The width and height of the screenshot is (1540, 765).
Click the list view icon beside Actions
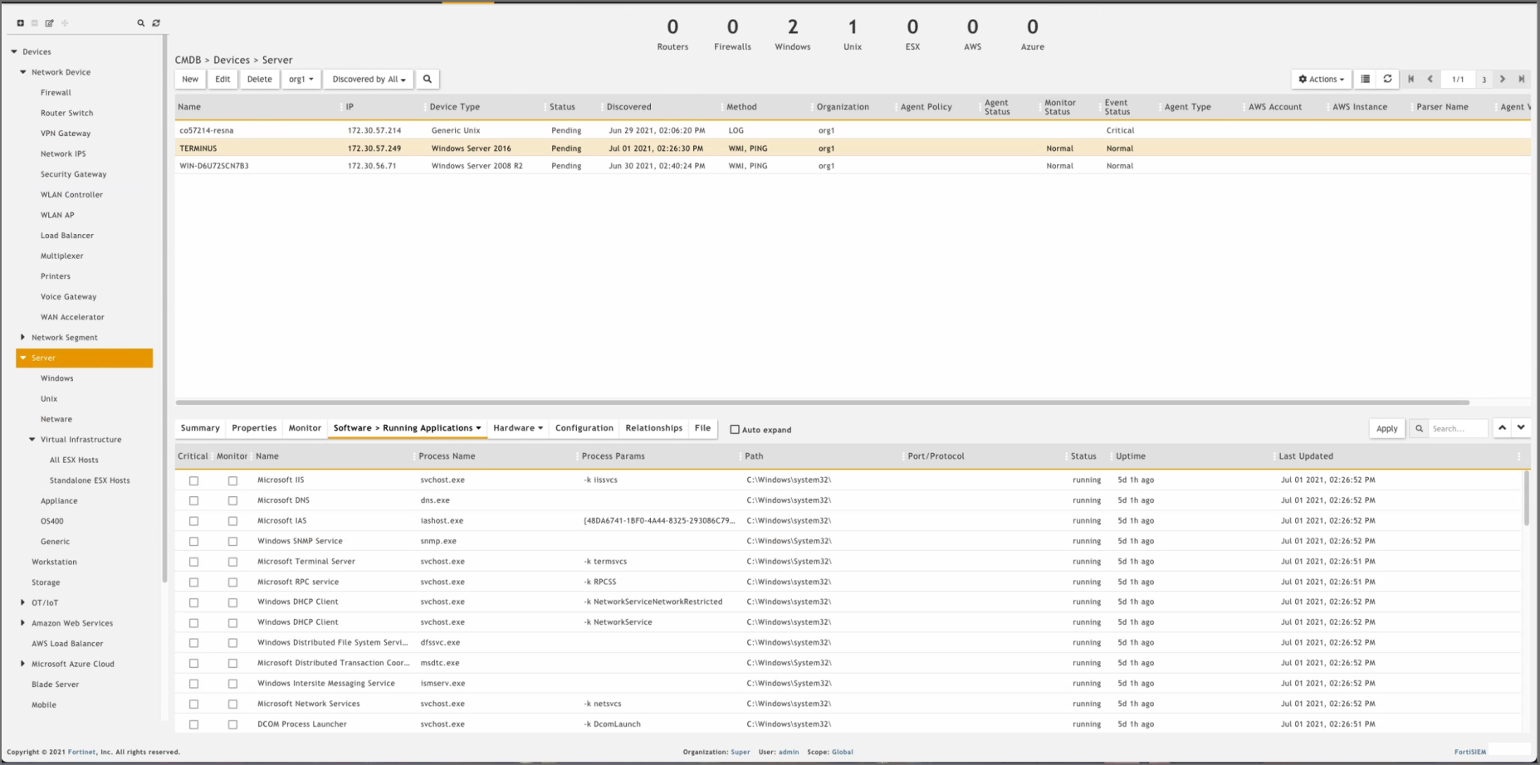[x=1366, y=80]
